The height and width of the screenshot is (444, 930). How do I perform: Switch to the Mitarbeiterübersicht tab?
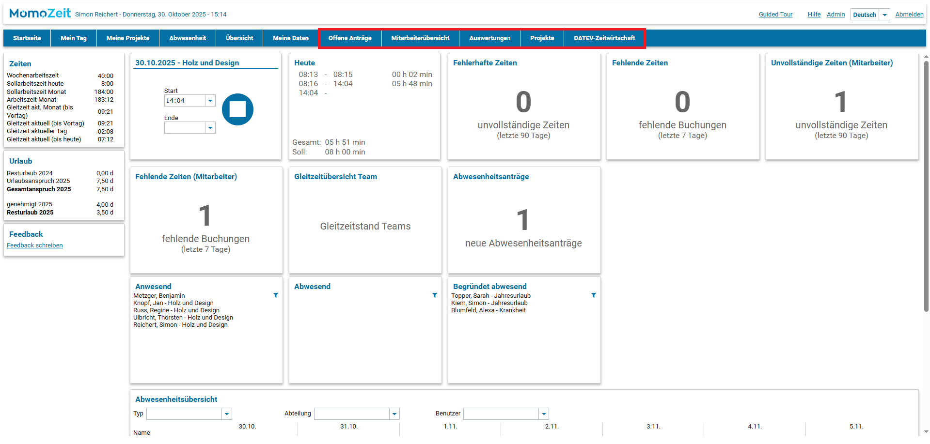click(x=420, y=38)
